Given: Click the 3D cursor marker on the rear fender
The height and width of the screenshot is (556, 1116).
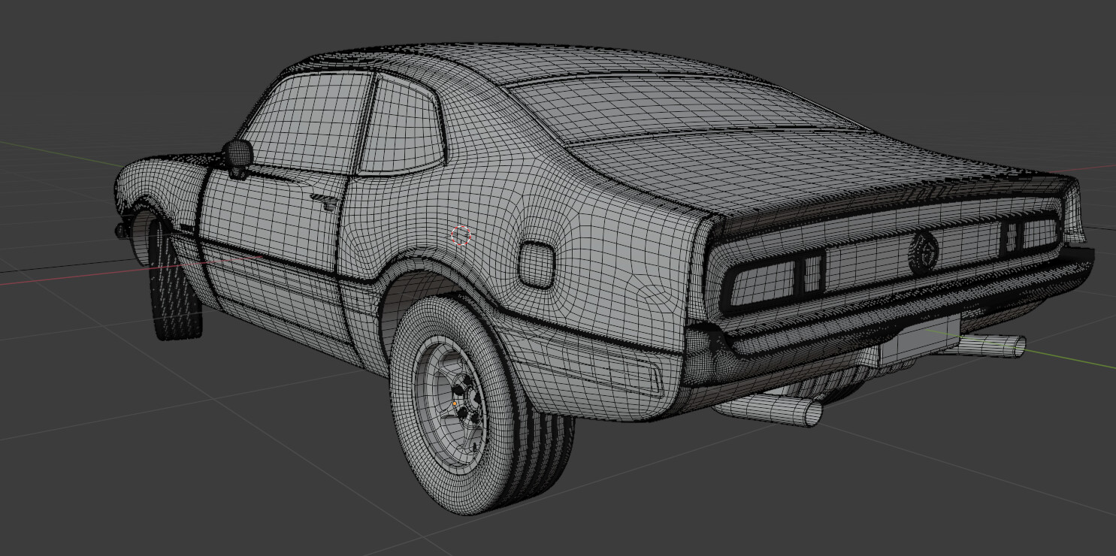Looking at the screenshot, I should pos(461,235).
